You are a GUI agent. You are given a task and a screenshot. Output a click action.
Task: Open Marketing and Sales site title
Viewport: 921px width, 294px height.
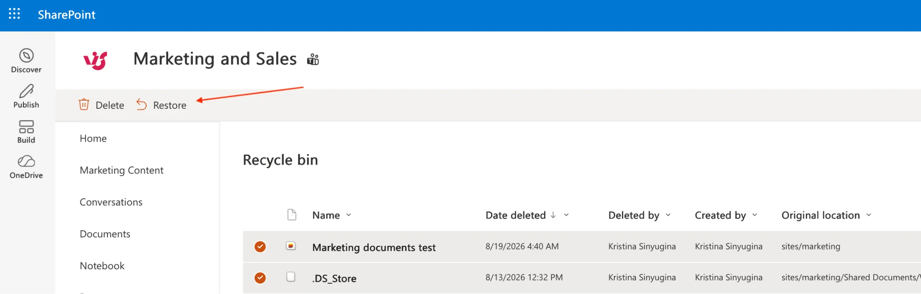click(215, 59)
